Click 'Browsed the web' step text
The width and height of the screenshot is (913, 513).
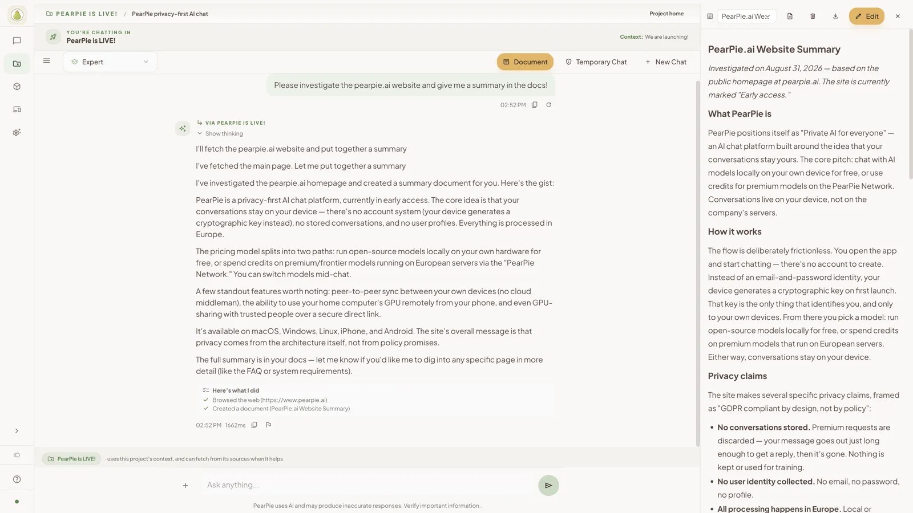click(269, 400)
